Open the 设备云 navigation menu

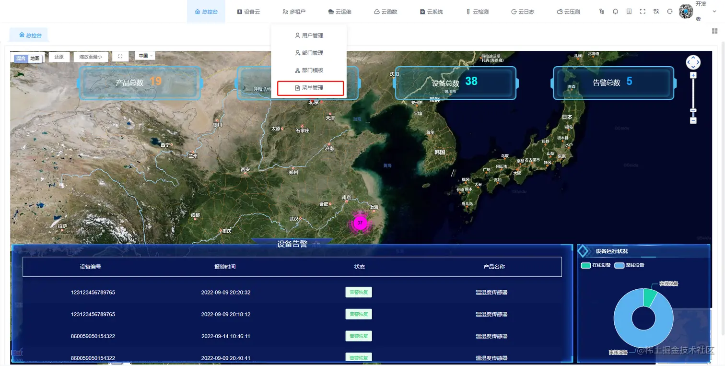(248, 12)
